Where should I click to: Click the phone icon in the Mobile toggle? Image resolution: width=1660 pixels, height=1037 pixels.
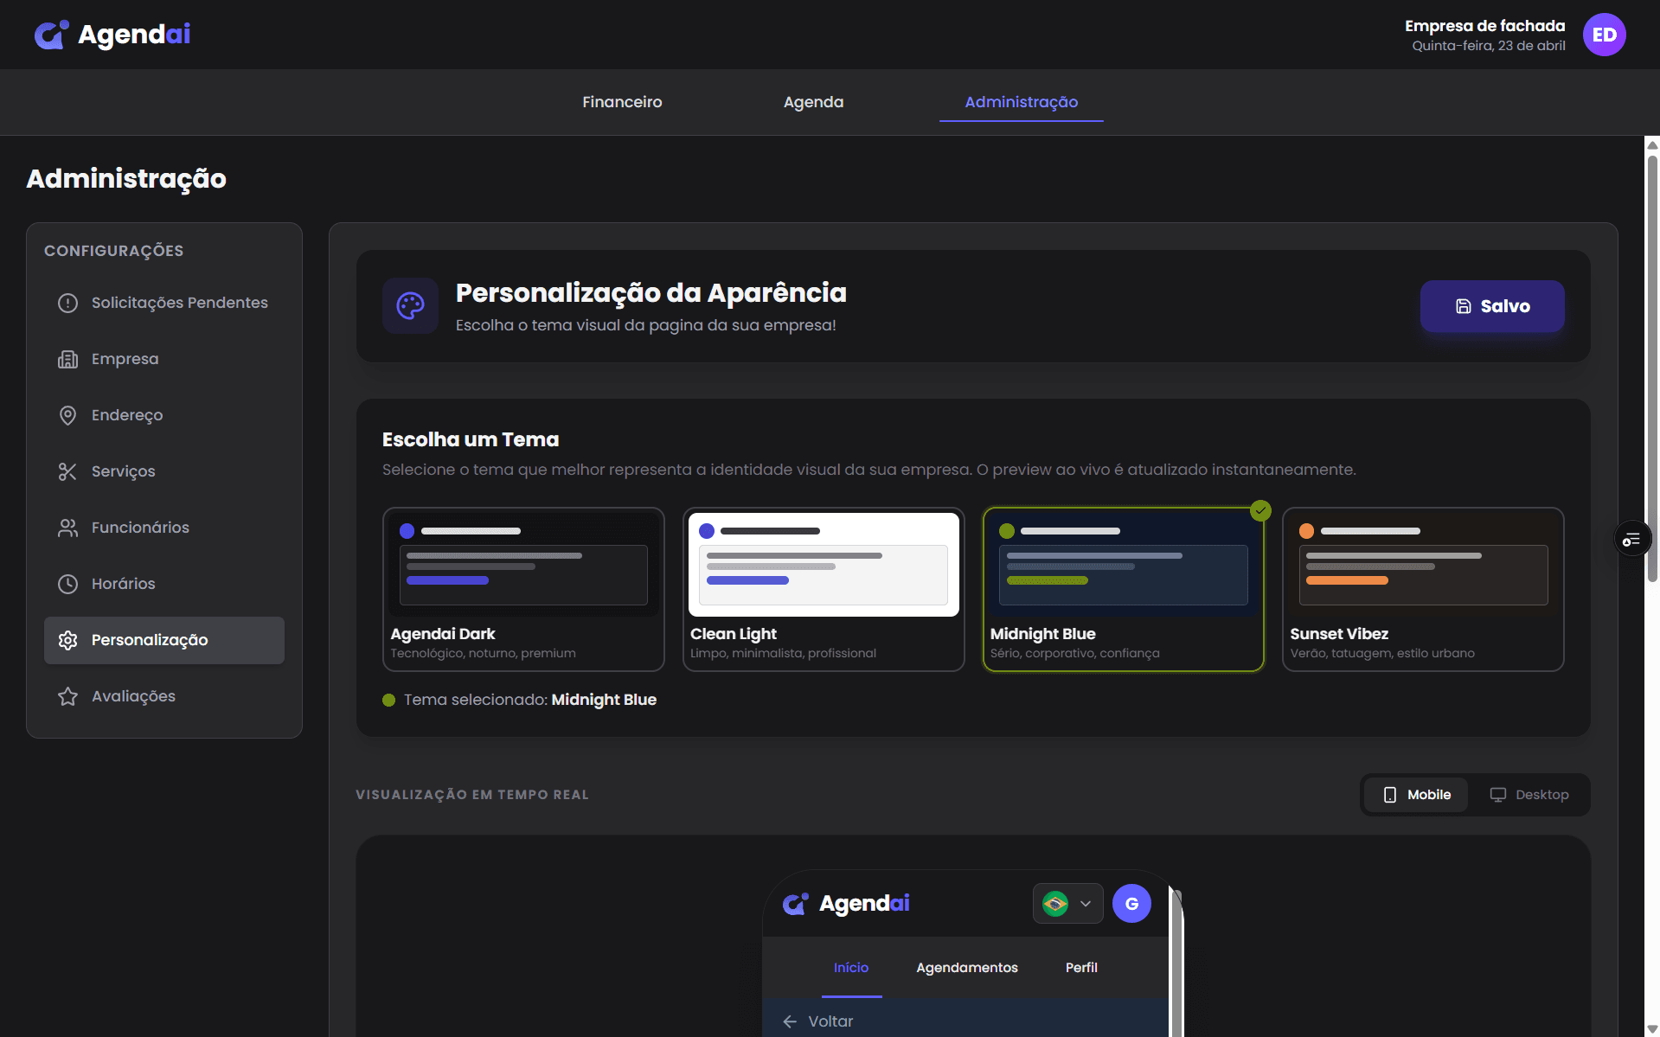click(x=1389, y=795)
